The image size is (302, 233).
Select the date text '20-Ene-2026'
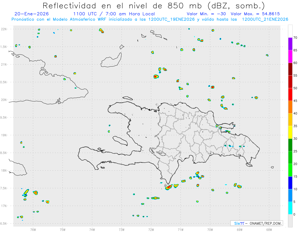32,14
